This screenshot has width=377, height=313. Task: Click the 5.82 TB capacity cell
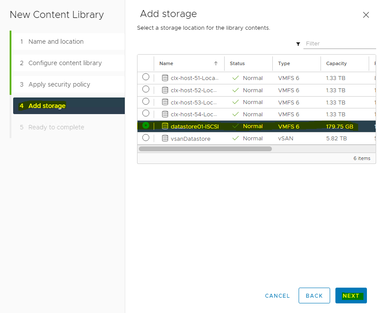tap(336, 138)
